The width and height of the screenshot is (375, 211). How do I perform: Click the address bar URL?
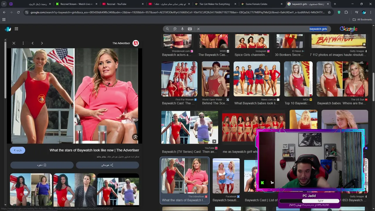(177, 12)
